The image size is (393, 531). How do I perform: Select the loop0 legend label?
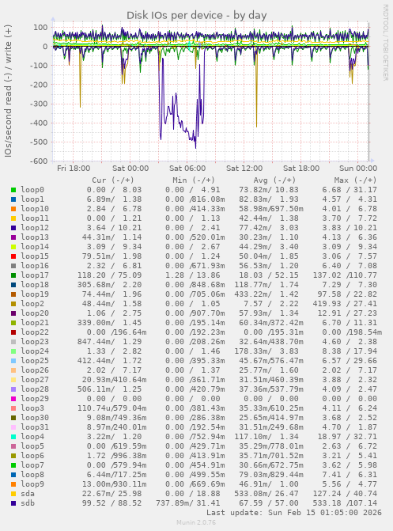32,190
